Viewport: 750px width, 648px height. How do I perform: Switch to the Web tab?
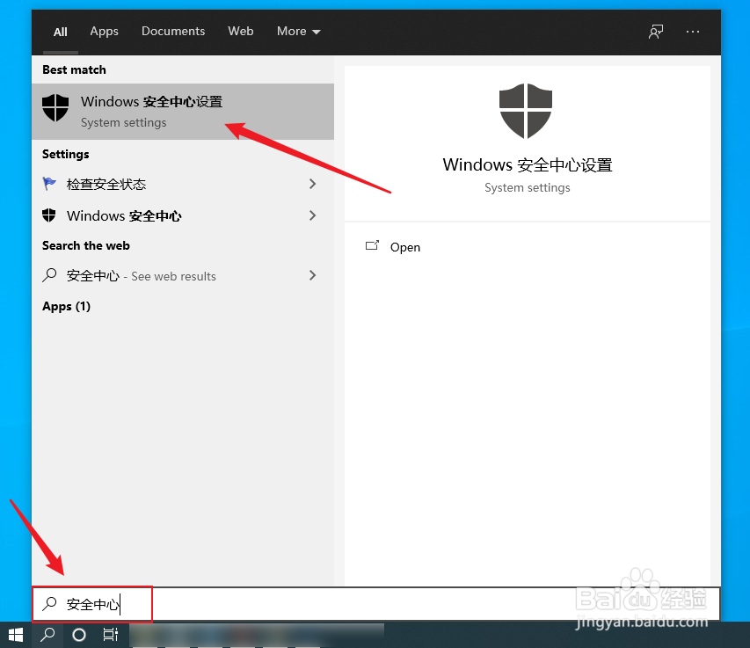[241, 32]
